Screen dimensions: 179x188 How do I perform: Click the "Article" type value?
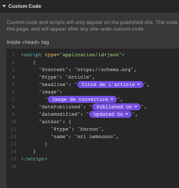pos(79,77)
